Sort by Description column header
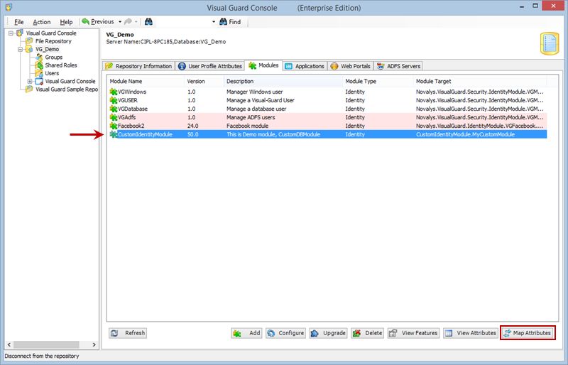568x365 pixels. 283,81
